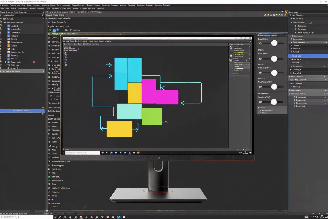
Task: Click the small icon left of the top slider
Action: coord(260,43)
